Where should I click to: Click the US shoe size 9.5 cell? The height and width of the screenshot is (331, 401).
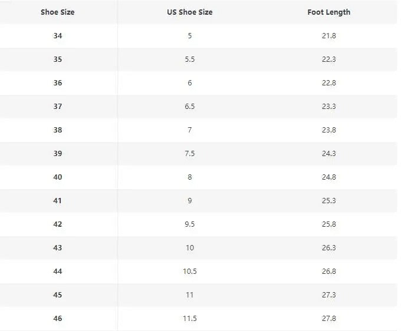(x=189, y=224)
